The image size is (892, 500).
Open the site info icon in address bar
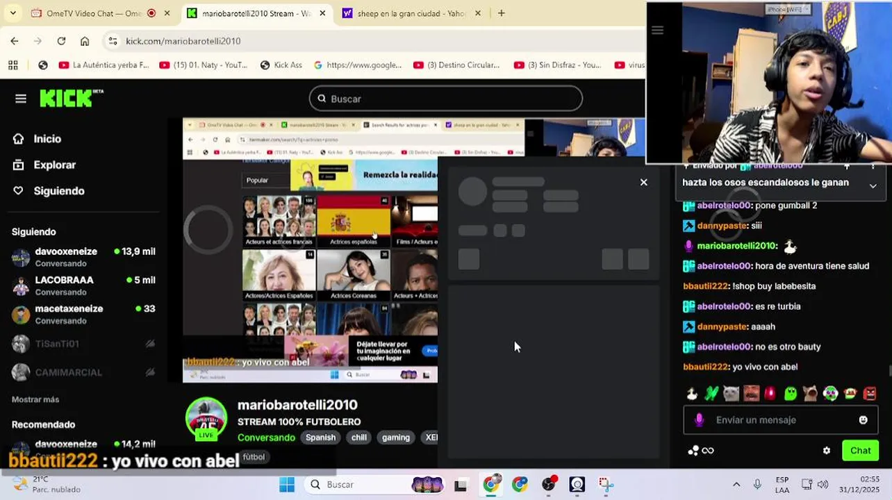pos(113,41)
